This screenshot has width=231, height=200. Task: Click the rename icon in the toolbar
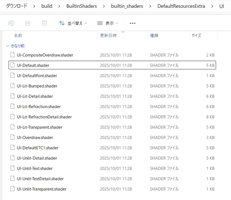tap(11, 23)
